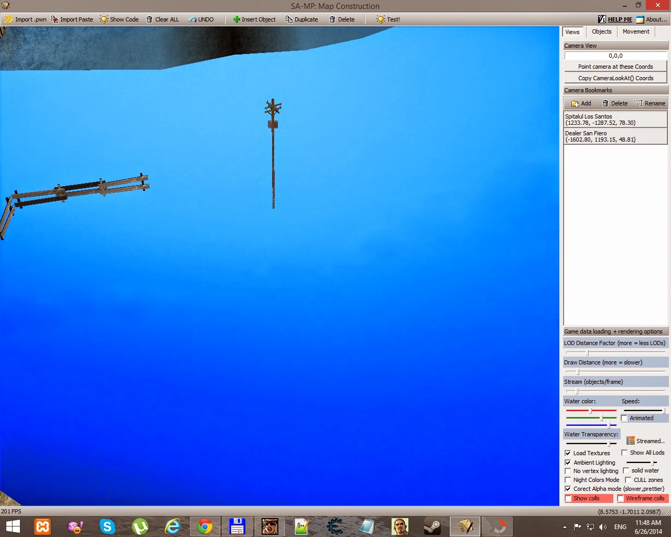Uncheck the Load Textures checkbox
This screenshot has width=671, height=537.
[568, 453]
